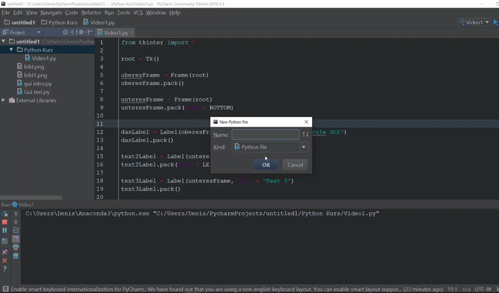Cancel the New Python file dialog
The height and width of the screenshot is (293, 499).
point(295,165)
